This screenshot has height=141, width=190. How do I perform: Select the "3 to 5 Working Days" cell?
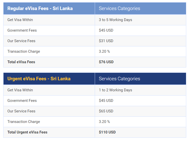[x=115, y=20]
